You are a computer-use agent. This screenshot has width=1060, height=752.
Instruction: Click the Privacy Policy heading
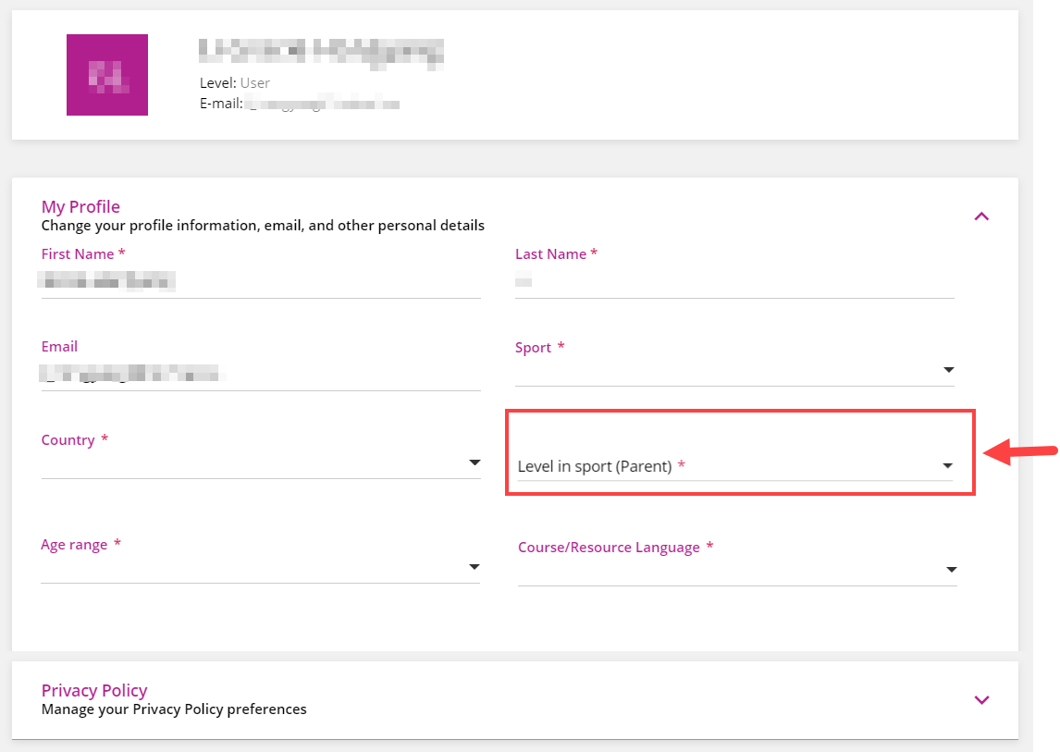tap(94, 690)
